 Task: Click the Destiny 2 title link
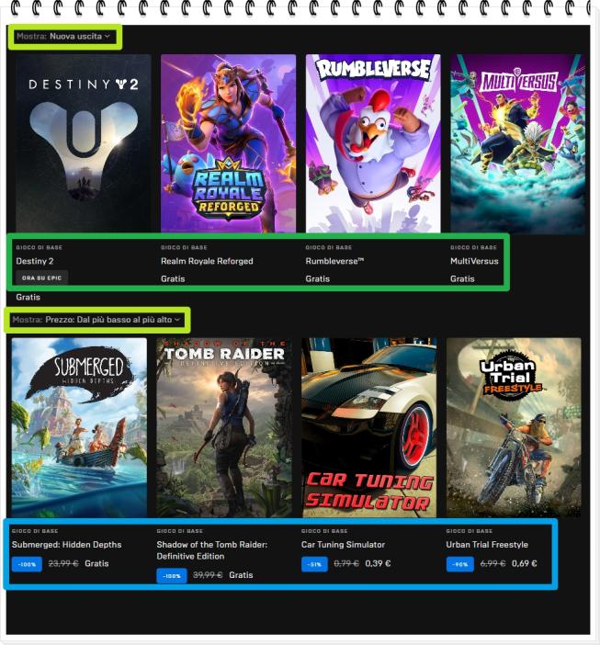click(x=35, y=261)
